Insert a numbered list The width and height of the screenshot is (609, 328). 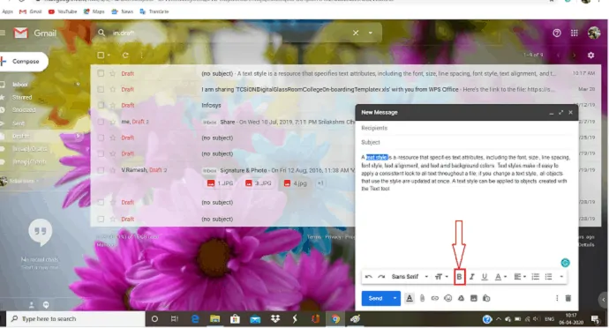[535, 277]
